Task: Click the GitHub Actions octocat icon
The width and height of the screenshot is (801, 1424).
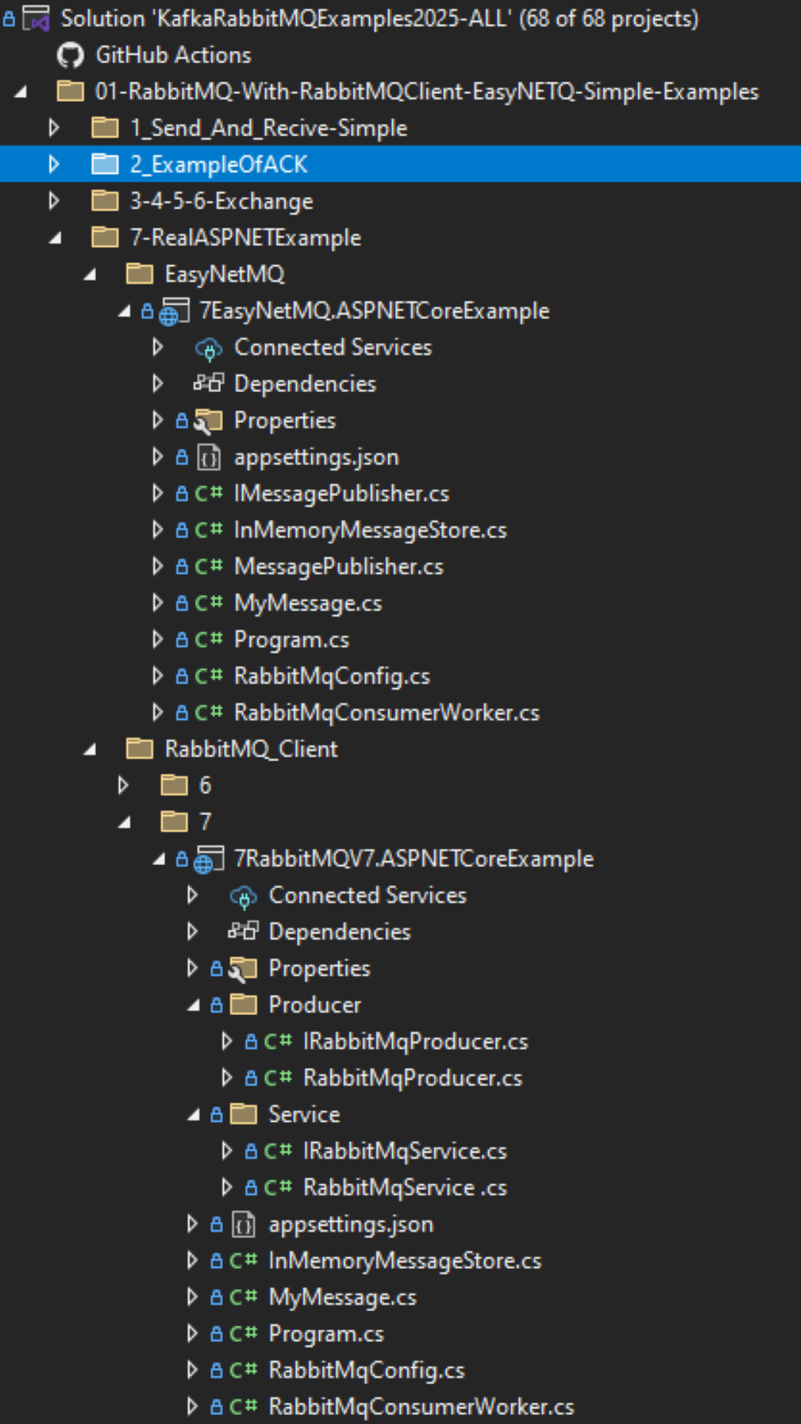Action: [x=70, y=55]
